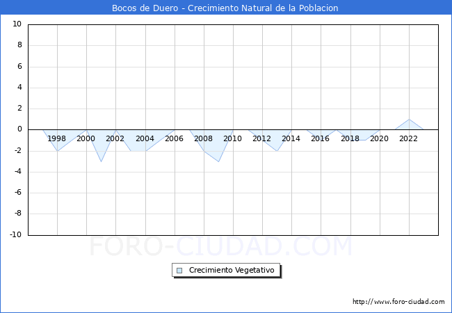Click the y-axis value -4
Screen dimensions: 452x313
[x=18, y=172]
